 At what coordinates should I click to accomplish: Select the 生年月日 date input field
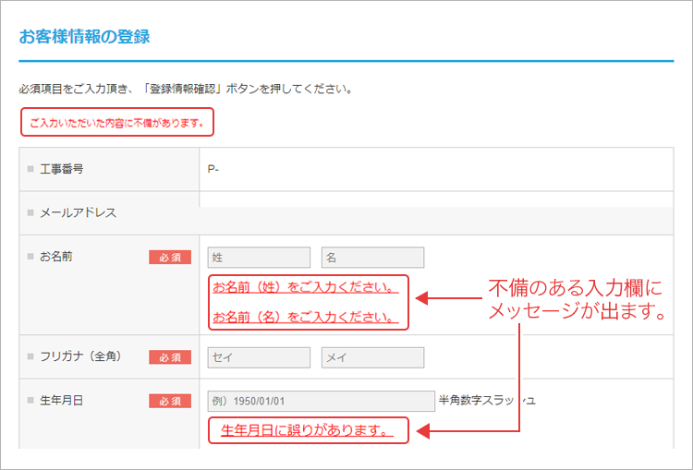coord(321,401)
